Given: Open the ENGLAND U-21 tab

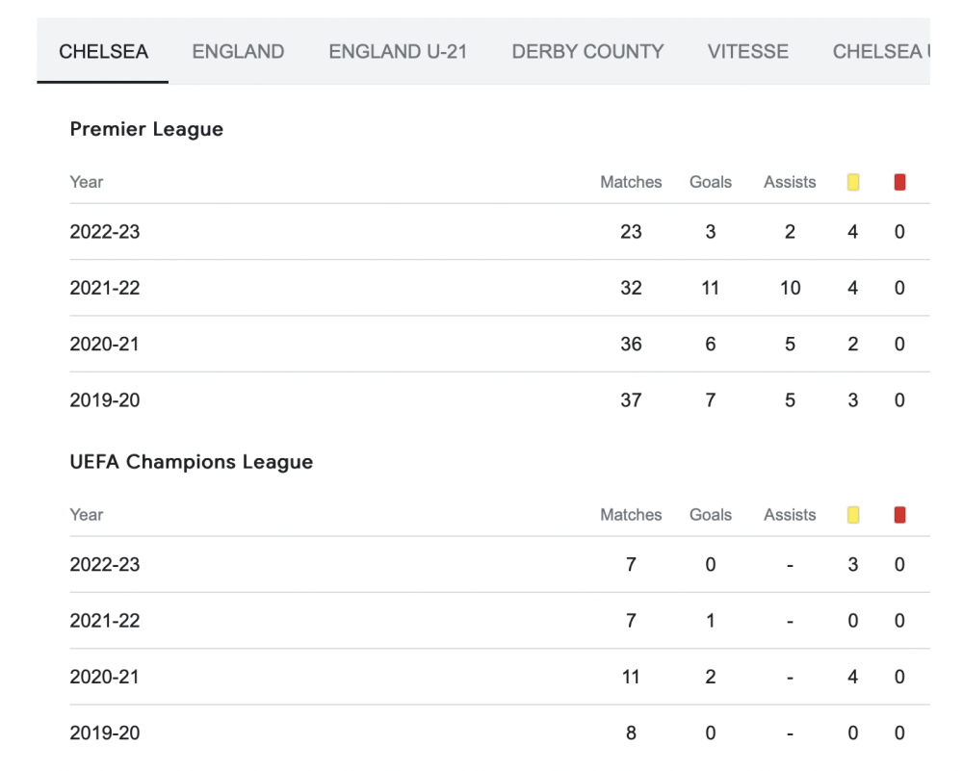Looking at the screenshot, I should point(398,52).
